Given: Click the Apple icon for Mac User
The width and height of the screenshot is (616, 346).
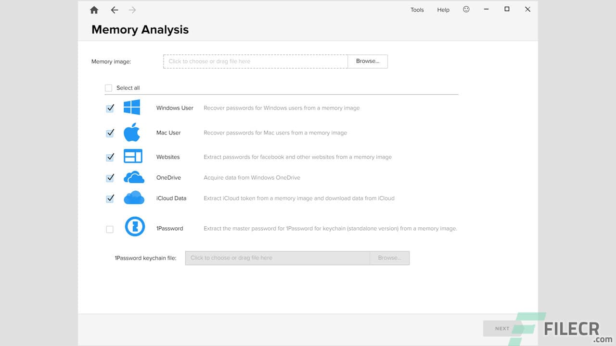Looking at the screenshot, I should (x=133, y=132).
